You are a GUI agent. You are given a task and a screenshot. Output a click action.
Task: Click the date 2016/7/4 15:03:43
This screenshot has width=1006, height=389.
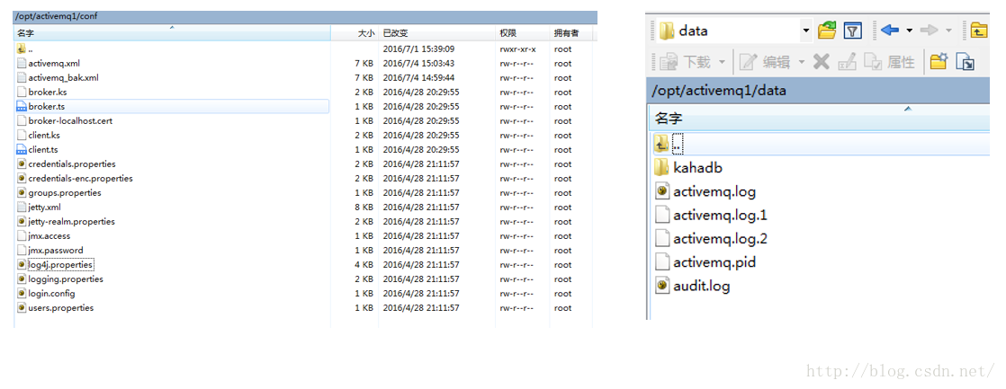(x=418, y=64)
